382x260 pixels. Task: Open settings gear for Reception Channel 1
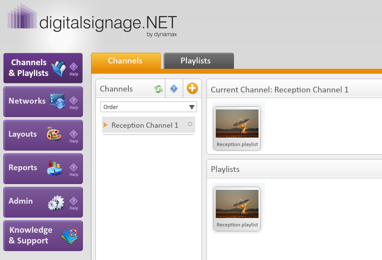(190, 124)
